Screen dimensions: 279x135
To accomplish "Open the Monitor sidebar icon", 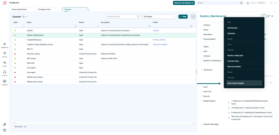I will click(5, 53).
